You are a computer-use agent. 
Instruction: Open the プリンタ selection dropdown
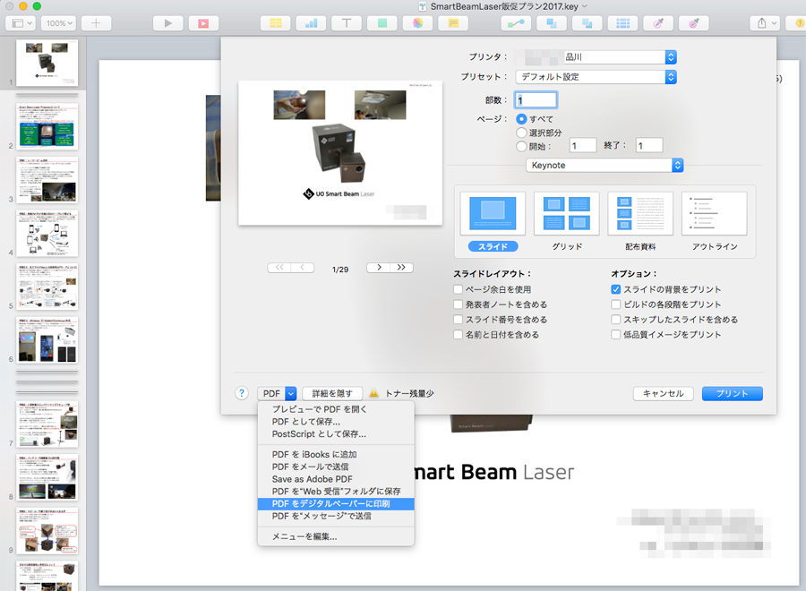coord(596,57)
